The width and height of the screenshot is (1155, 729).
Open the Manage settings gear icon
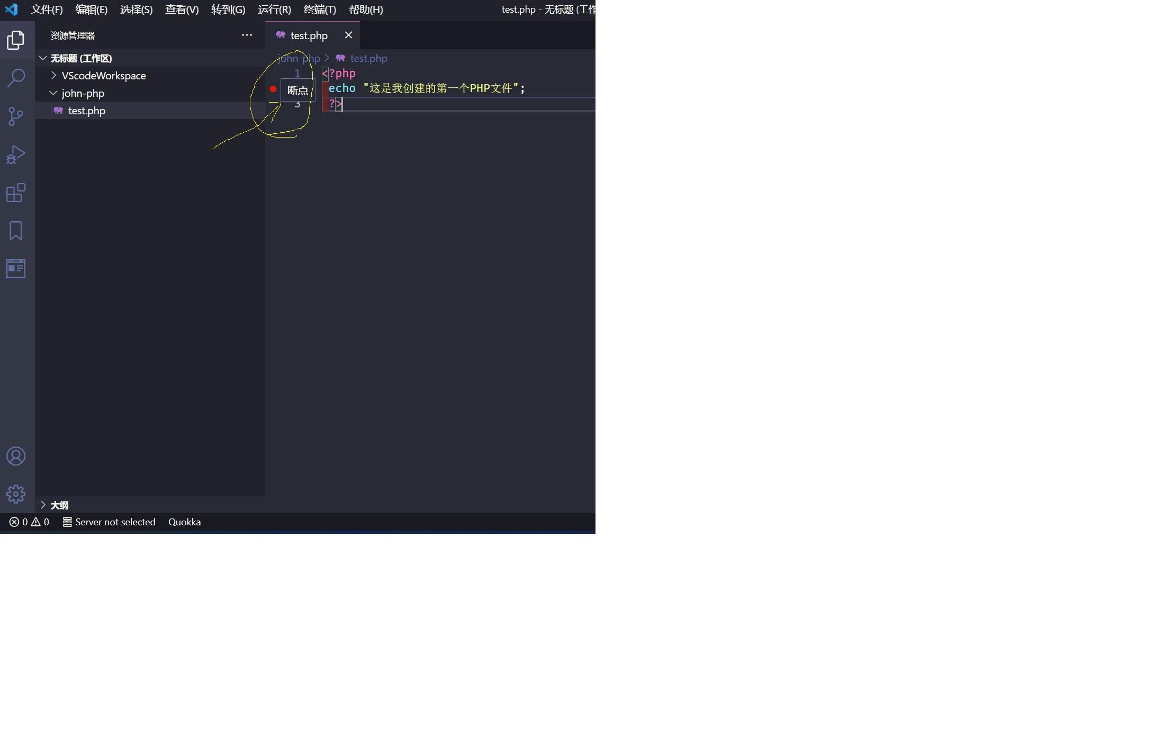(x=16, y=494)
